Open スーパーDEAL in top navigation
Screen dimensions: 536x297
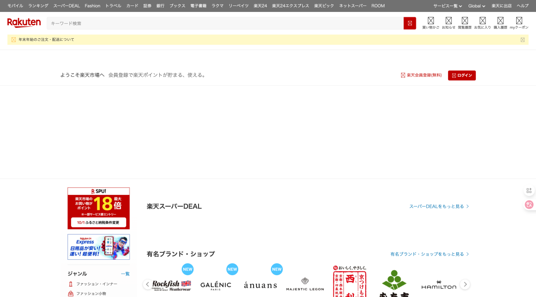click(67, 6)
